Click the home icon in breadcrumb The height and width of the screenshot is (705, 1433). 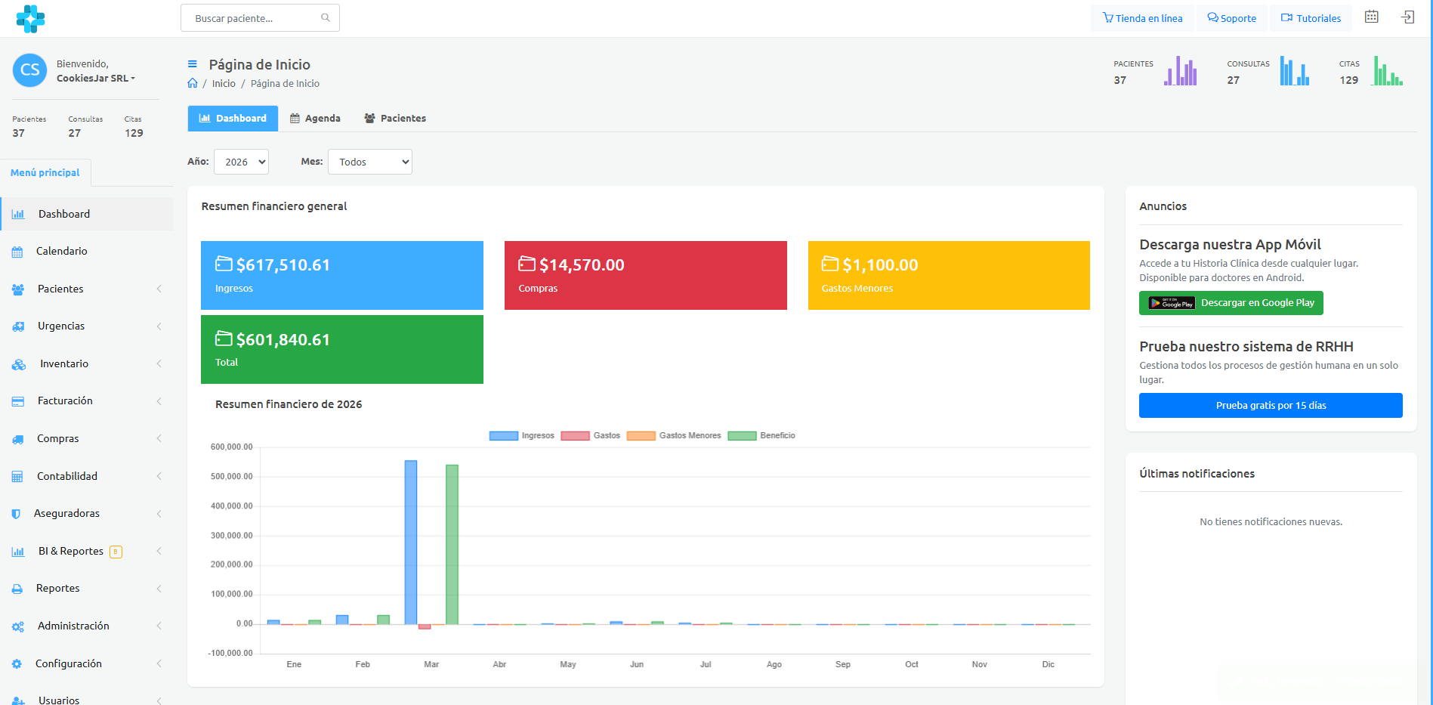(x=193, y=83)
